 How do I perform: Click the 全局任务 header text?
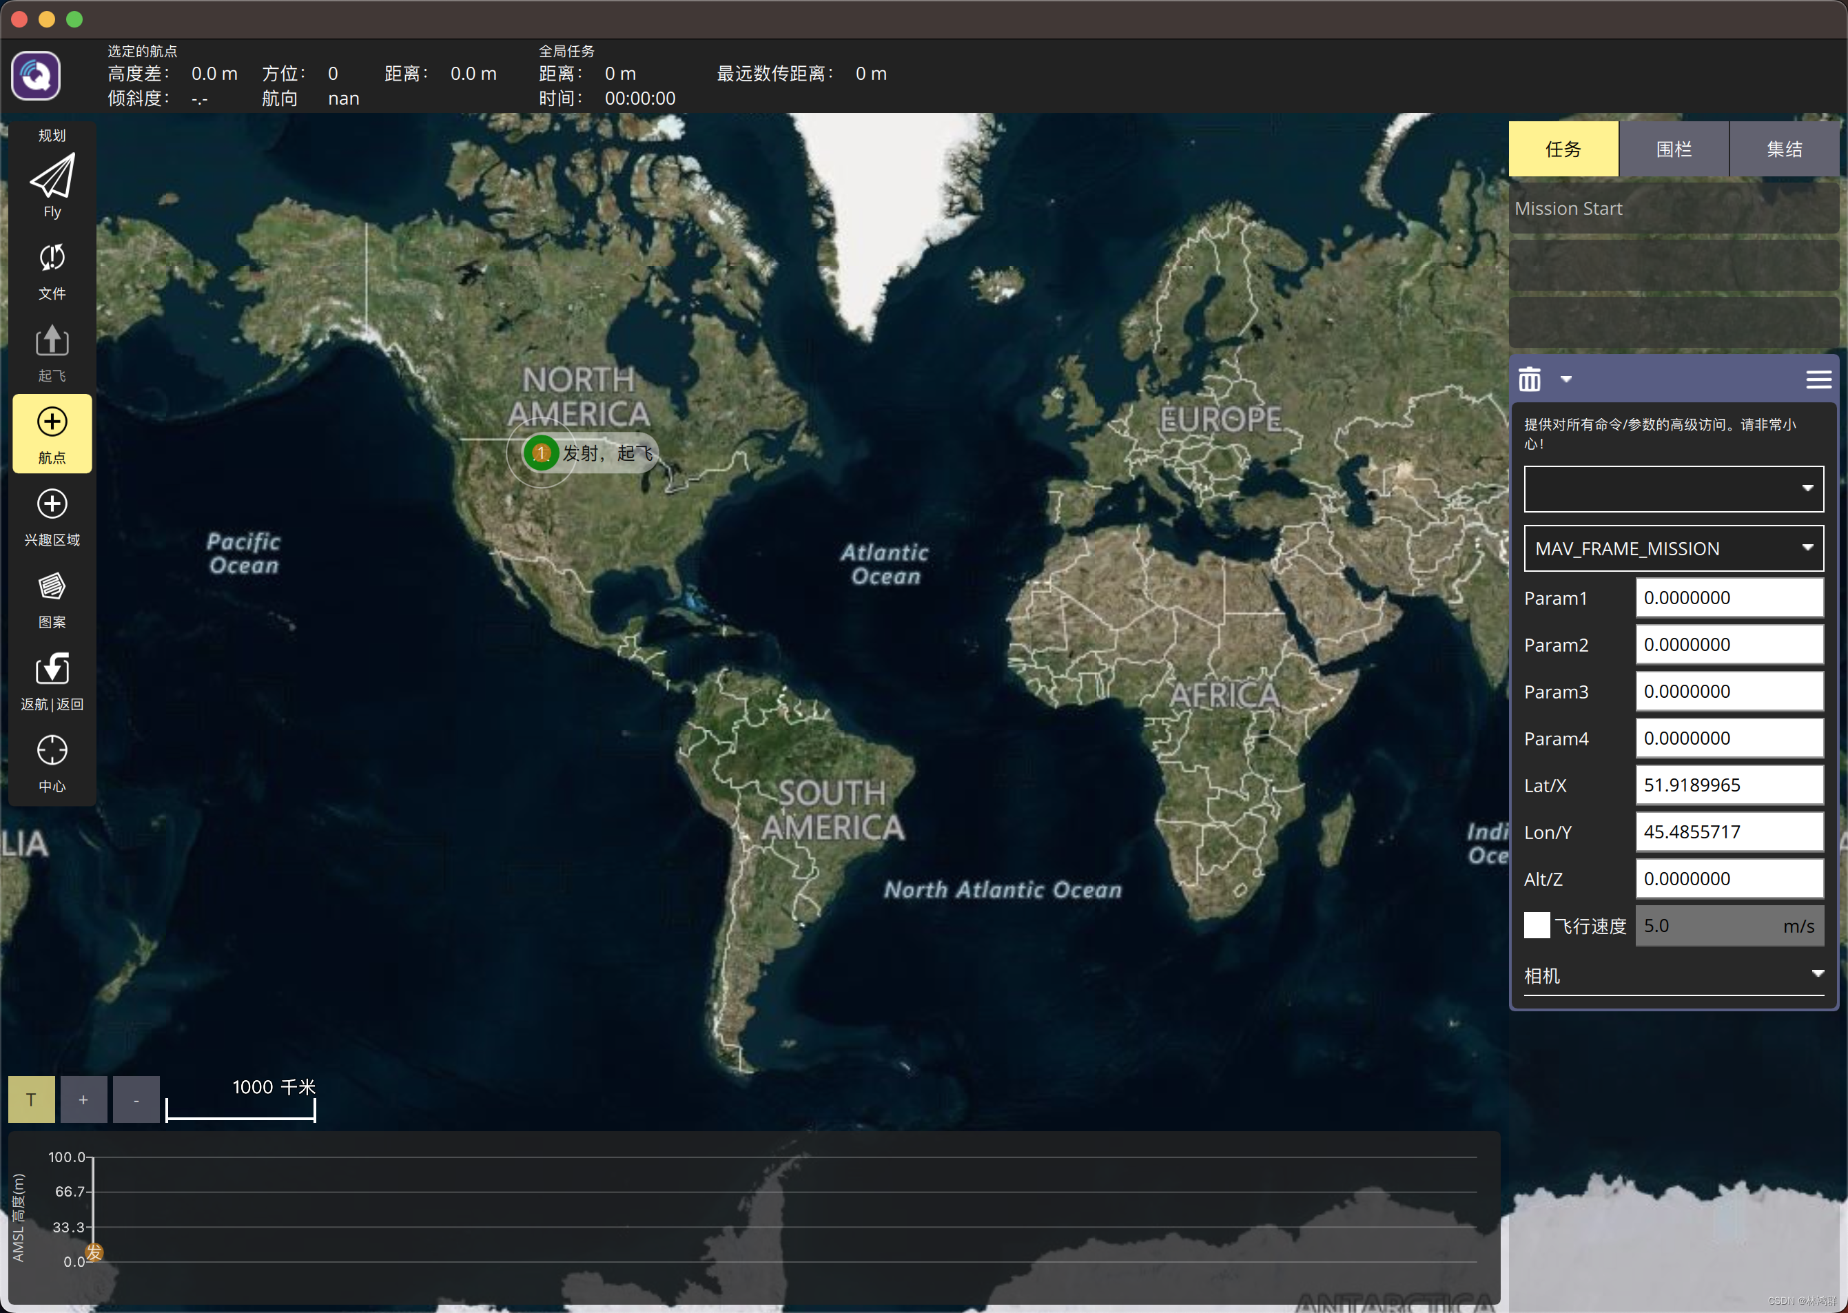(567, 51)
